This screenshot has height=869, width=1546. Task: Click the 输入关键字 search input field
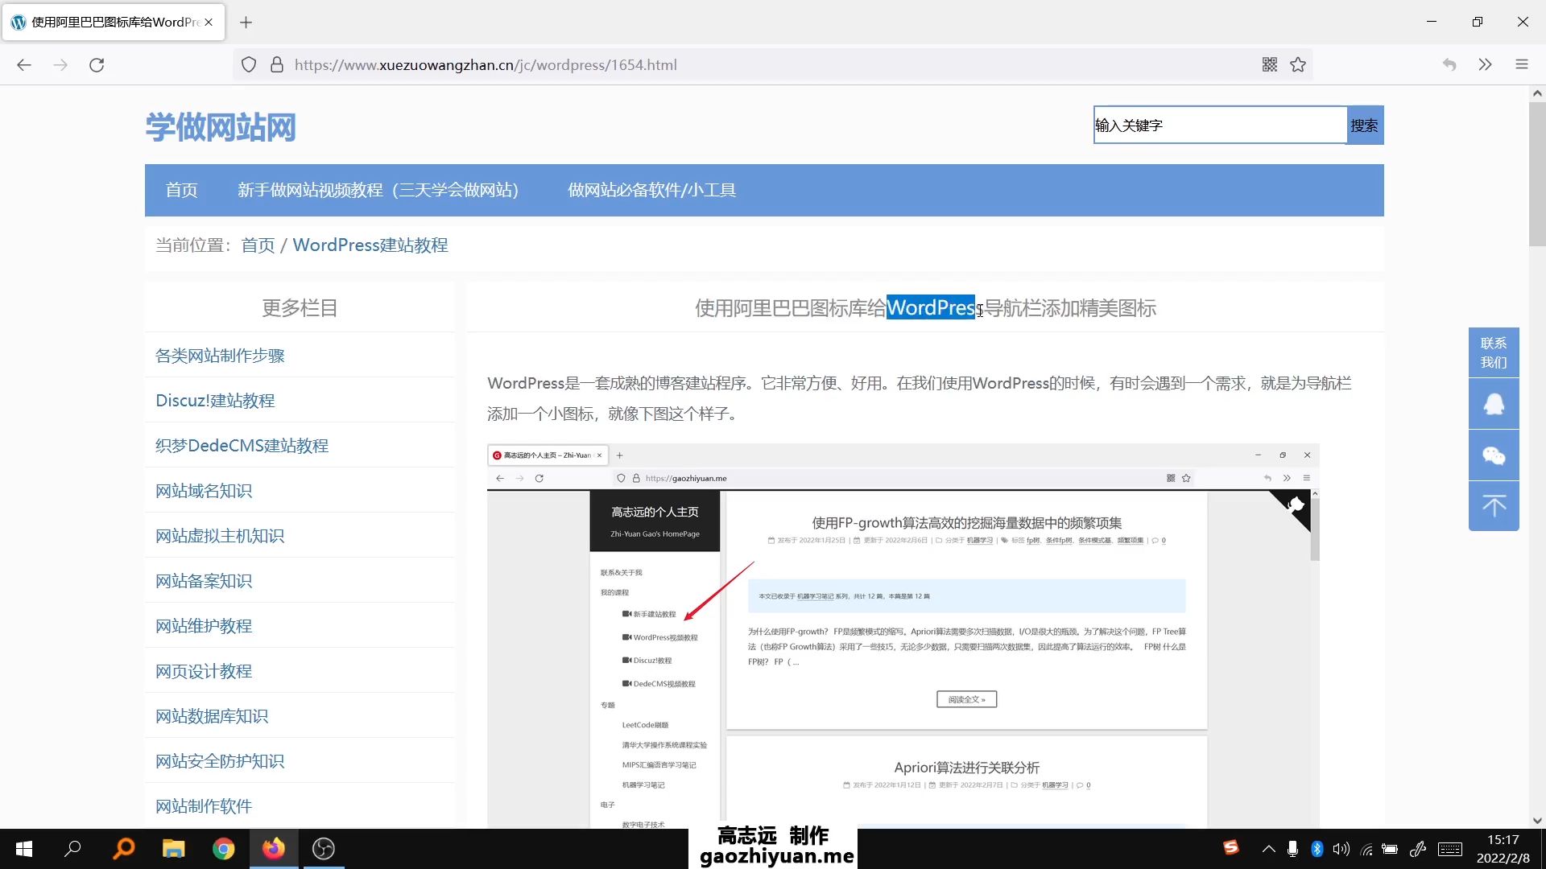pos(1220,126)
